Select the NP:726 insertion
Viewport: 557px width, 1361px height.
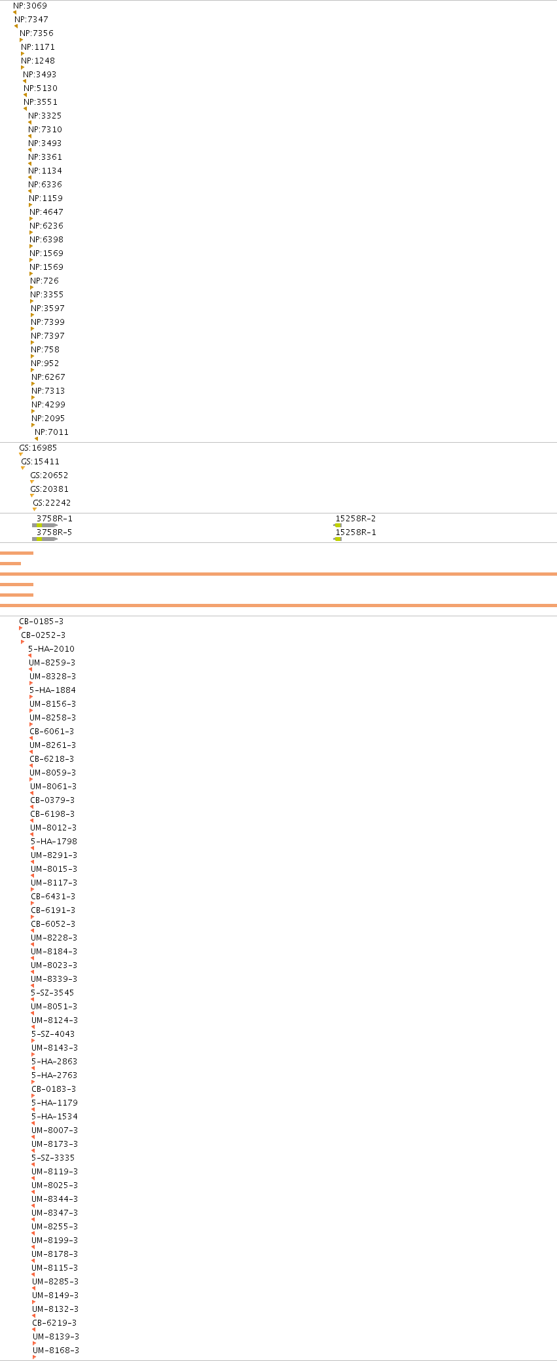coord(45,281)
